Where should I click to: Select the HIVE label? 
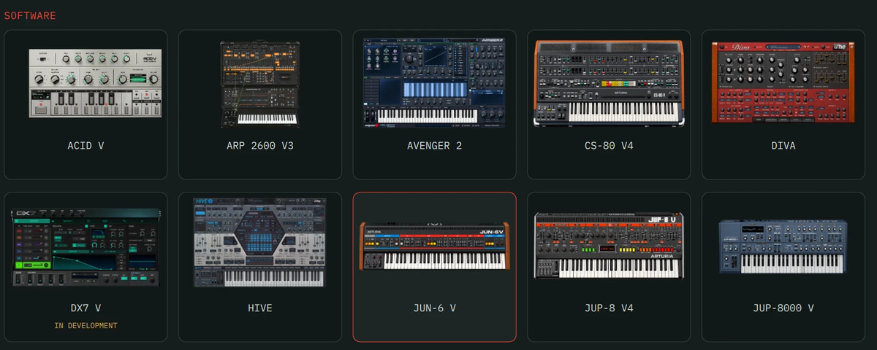259,308
